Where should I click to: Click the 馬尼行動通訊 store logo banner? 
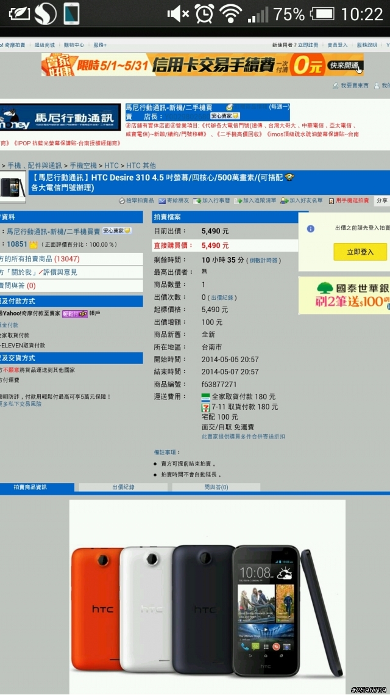click(x=60, y=117)
